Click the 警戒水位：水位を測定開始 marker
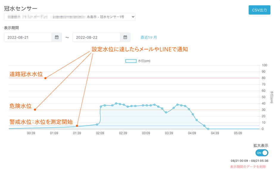The height and width of the screenshot is (174, 280). click(x=77, y=126)
